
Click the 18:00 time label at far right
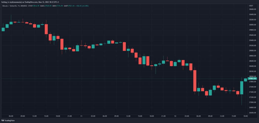245,116
